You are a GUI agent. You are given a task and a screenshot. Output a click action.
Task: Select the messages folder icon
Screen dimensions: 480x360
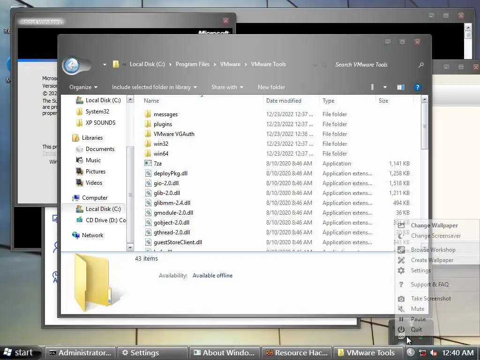pos(148,114)
